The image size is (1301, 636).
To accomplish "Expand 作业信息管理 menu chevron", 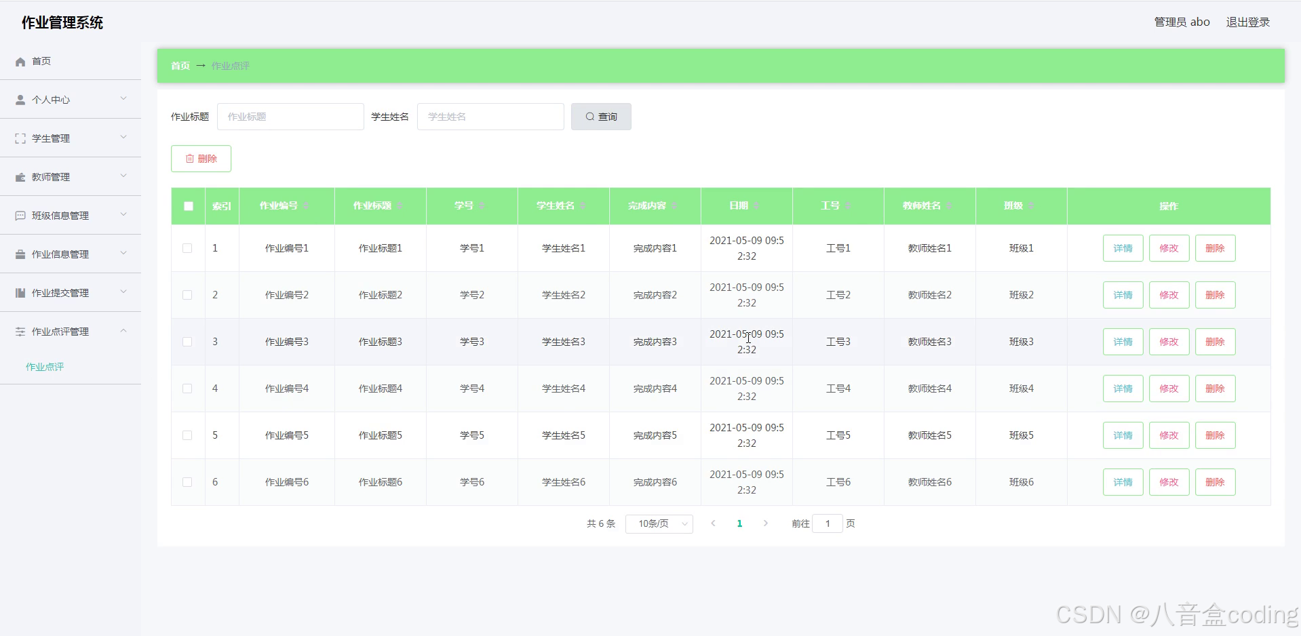I will click(x=123, y=254).
